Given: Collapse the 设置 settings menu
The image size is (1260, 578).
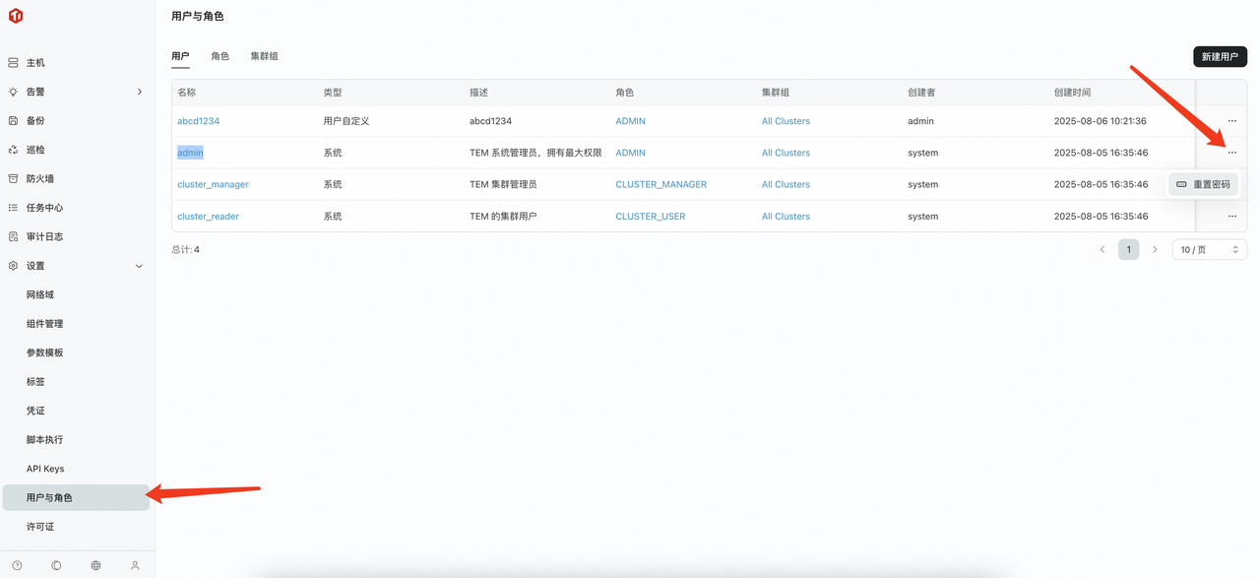Looking at the screenshot, I should (x=139, y=266).
